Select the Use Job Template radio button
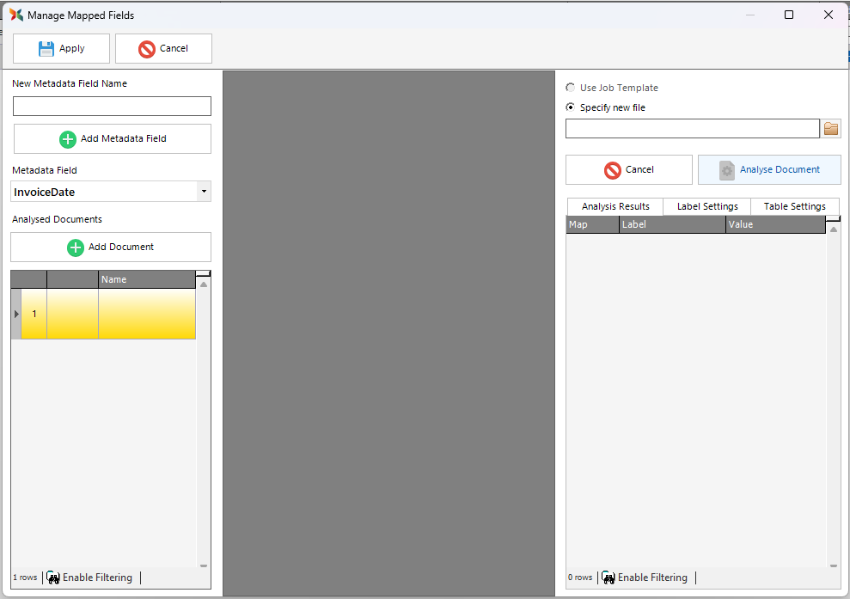Image resolution: width=850 pixels, height=599 pixels. click(571, 88)
